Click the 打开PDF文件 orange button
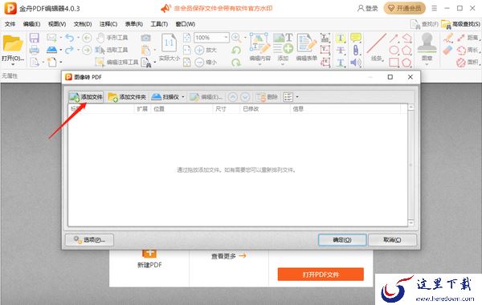482x305 pixels. coord(321,274)
